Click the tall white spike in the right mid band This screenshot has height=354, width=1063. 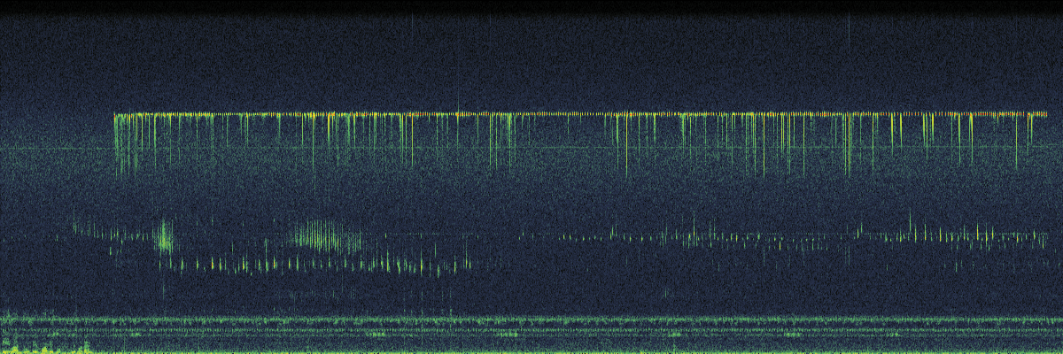pos(910,223)
